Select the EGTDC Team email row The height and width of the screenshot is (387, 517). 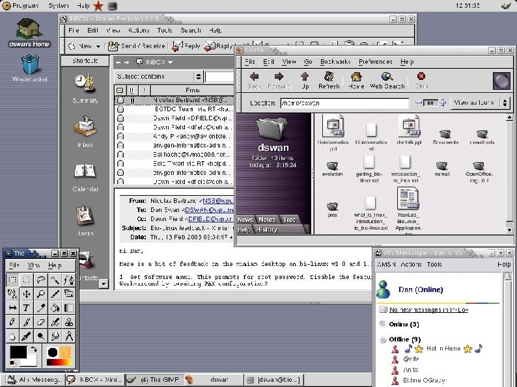[174, 109]
